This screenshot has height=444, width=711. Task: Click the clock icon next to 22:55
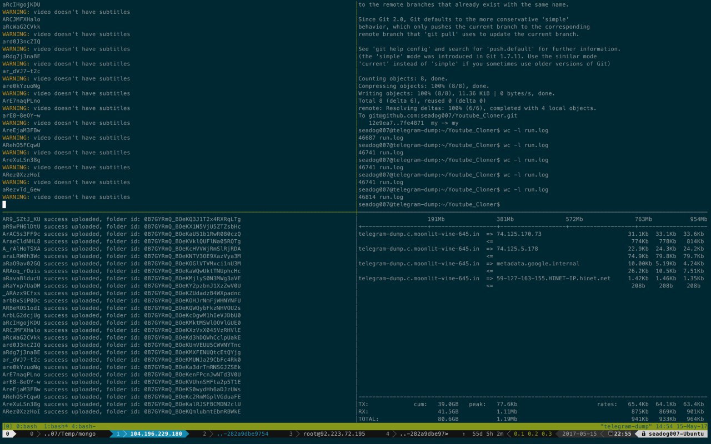pos(610,433)
